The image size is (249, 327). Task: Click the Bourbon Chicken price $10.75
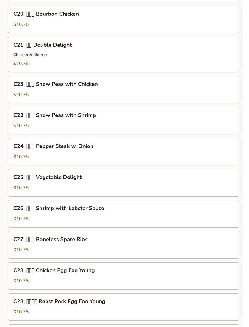pos(21,24)
